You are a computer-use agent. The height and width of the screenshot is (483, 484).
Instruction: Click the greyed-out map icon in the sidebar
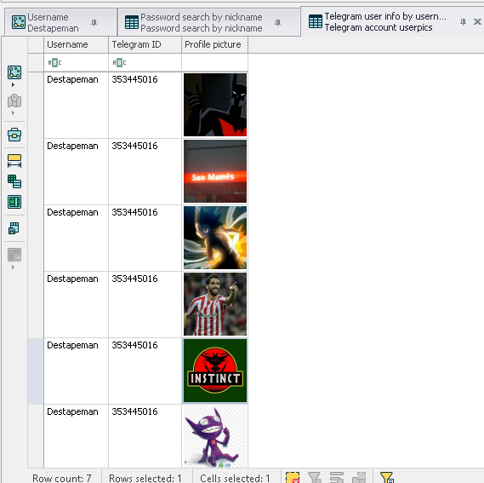[14, 101]
